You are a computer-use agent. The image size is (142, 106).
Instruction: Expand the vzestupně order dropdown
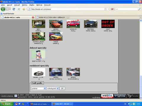coord(53,88)
